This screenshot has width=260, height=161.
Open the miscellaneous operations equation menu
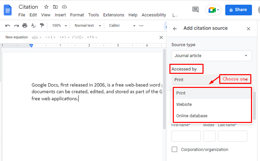(50, 37)
